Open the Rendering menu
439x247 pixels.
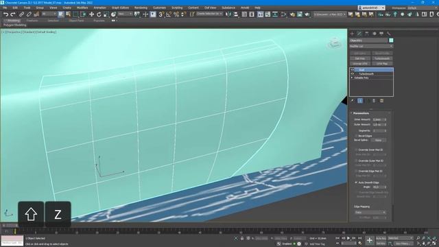tap(141, 8)
